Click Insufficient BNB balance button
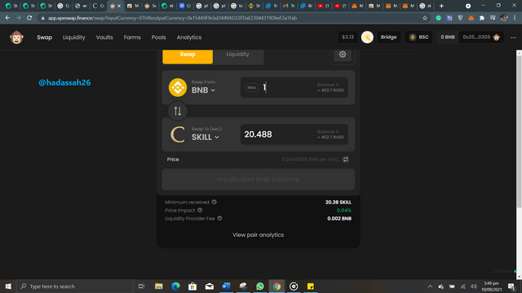 click(259, 179)
